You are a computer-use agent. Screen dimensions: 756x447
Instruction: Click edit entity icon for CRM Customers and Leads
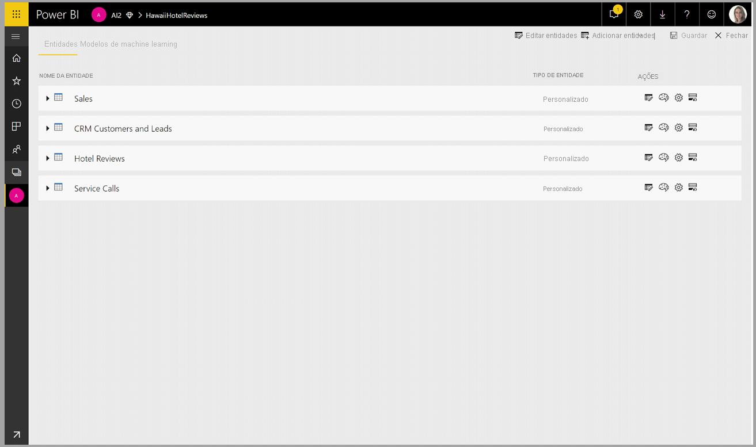coord(649,128)
